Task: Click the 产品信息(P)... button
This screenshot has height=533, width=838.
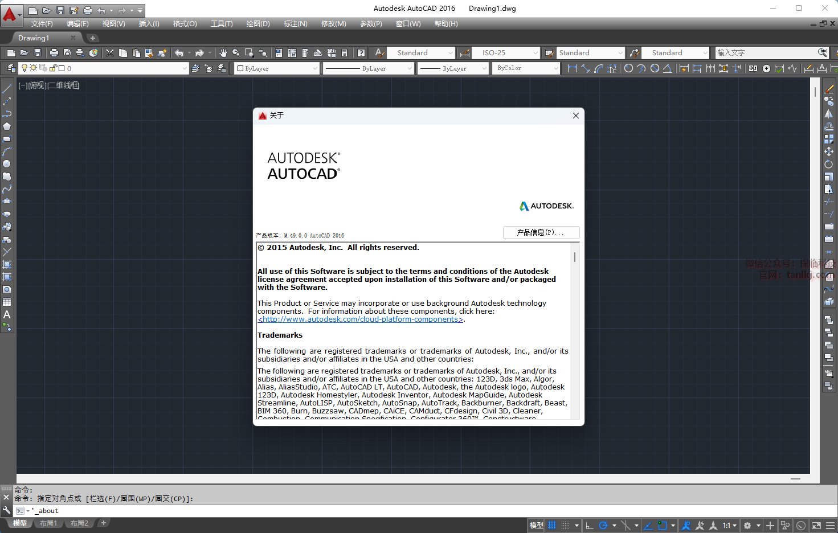Action: click(541, 232)
